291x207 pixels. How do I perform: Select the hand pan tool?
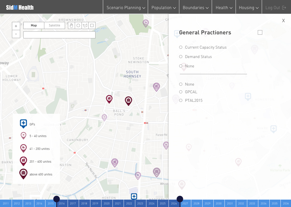(x=71, y=26)
